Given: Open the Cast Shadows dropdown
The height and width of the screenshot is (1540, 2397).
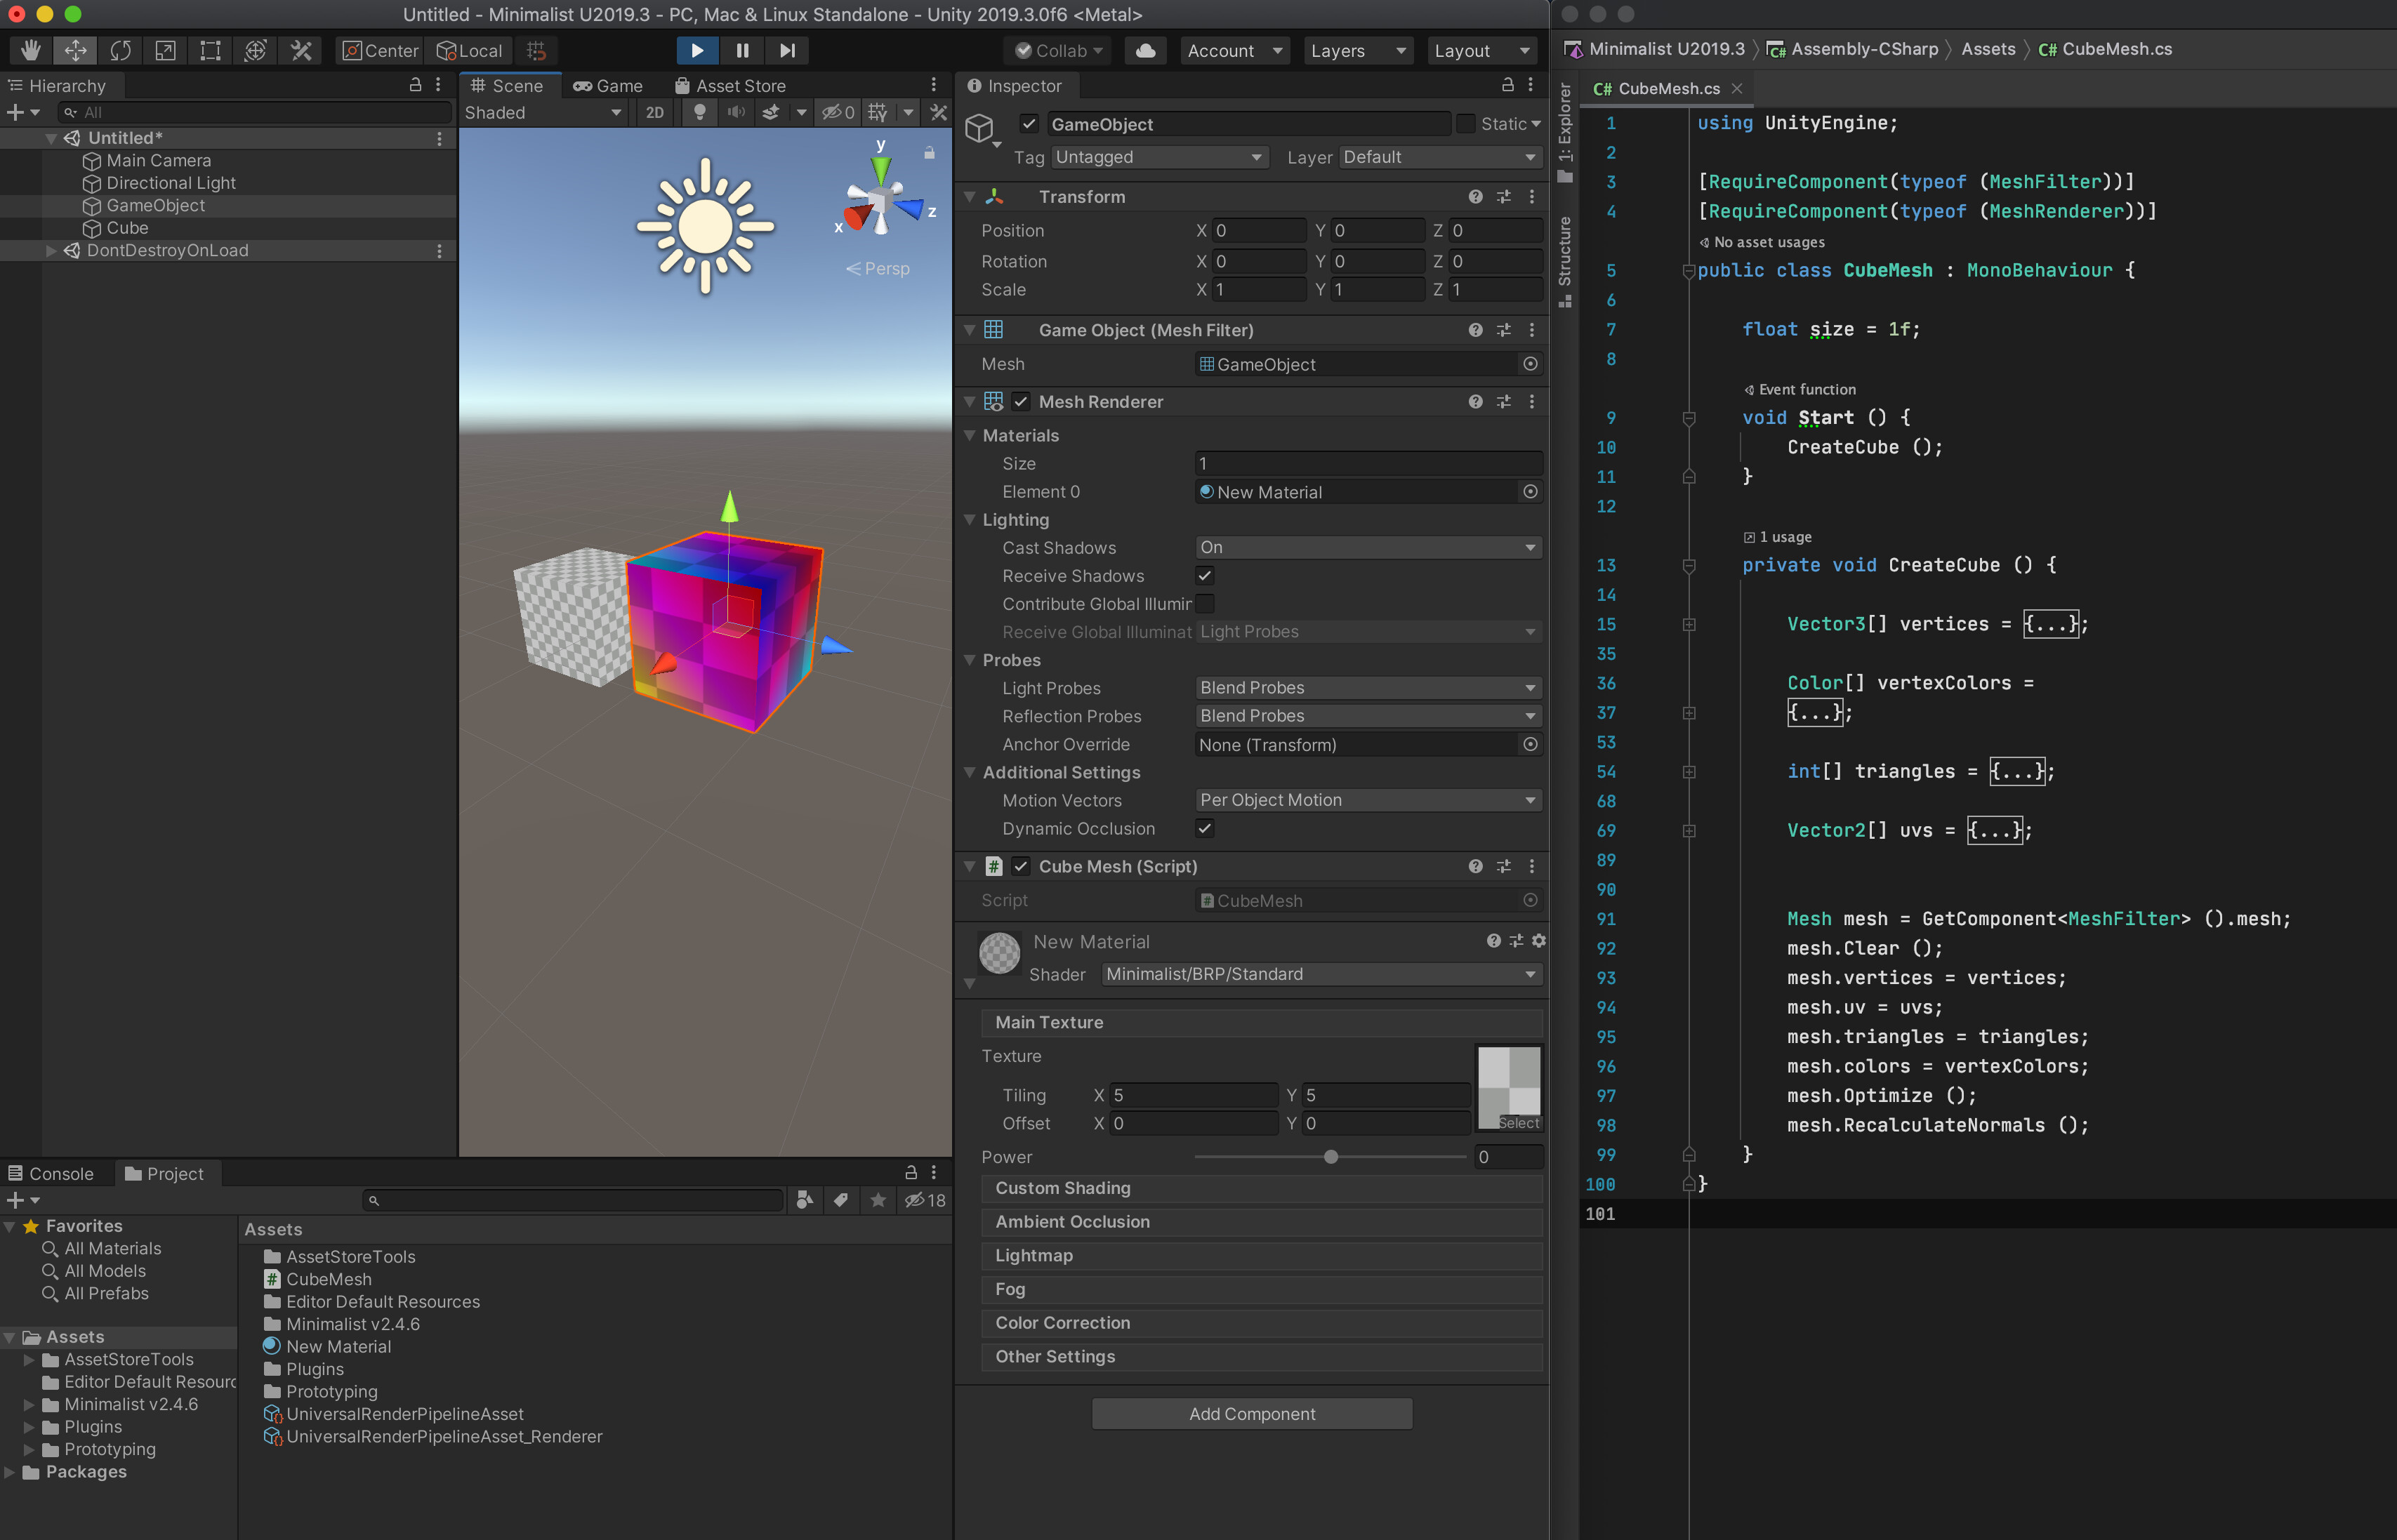Looking at the screenshot, I should [1366, 547].
